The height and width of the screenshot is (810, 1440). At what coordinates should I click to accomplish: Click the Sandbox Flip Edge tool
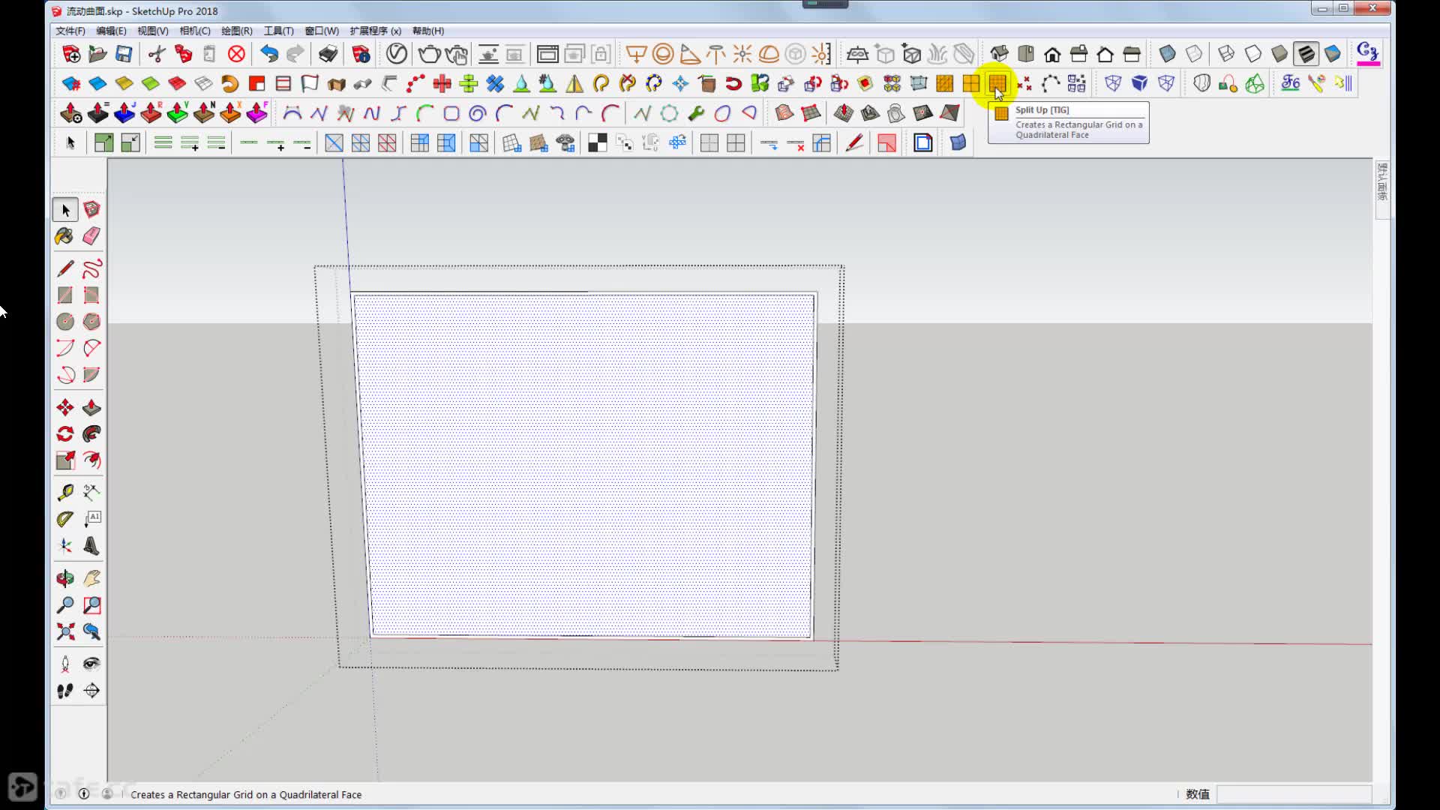949,113
